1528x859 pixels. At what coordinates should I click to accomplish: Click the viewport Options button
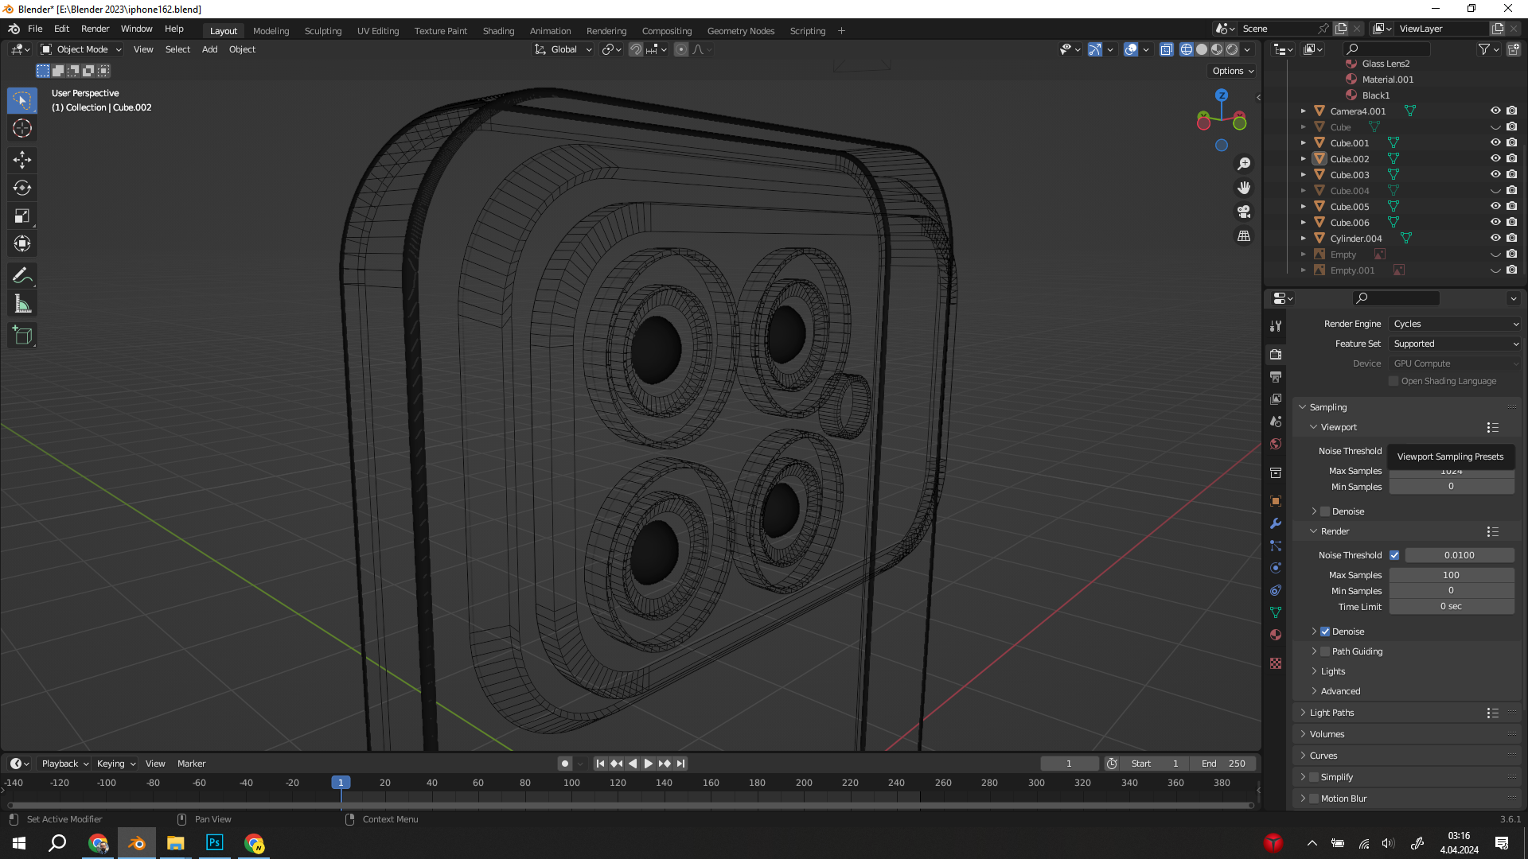click(1232, 71)
